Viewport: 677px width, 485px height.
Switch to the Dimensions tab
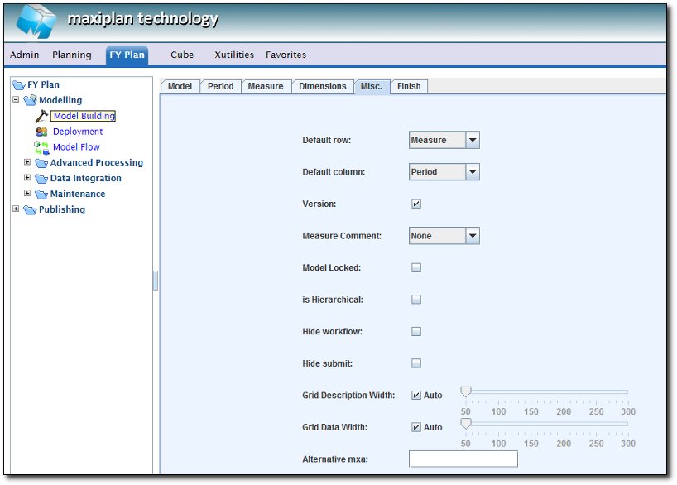[x=322, y=86]
